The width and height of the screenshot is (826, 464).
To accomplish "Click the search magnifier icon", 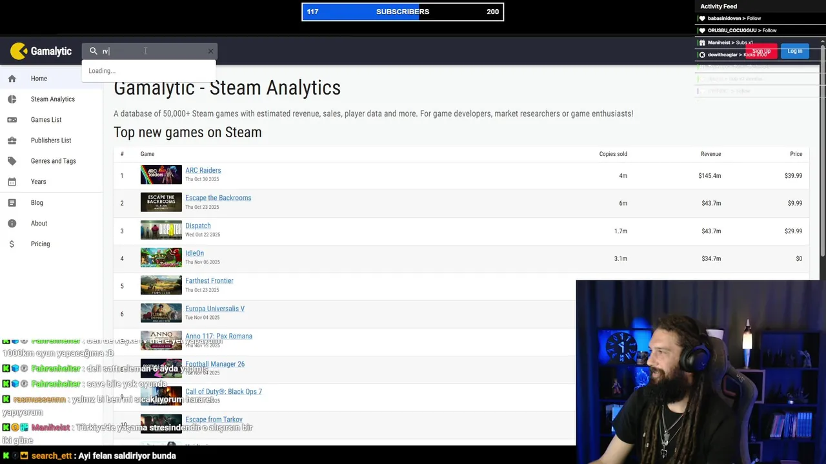I will click(94, 51).
